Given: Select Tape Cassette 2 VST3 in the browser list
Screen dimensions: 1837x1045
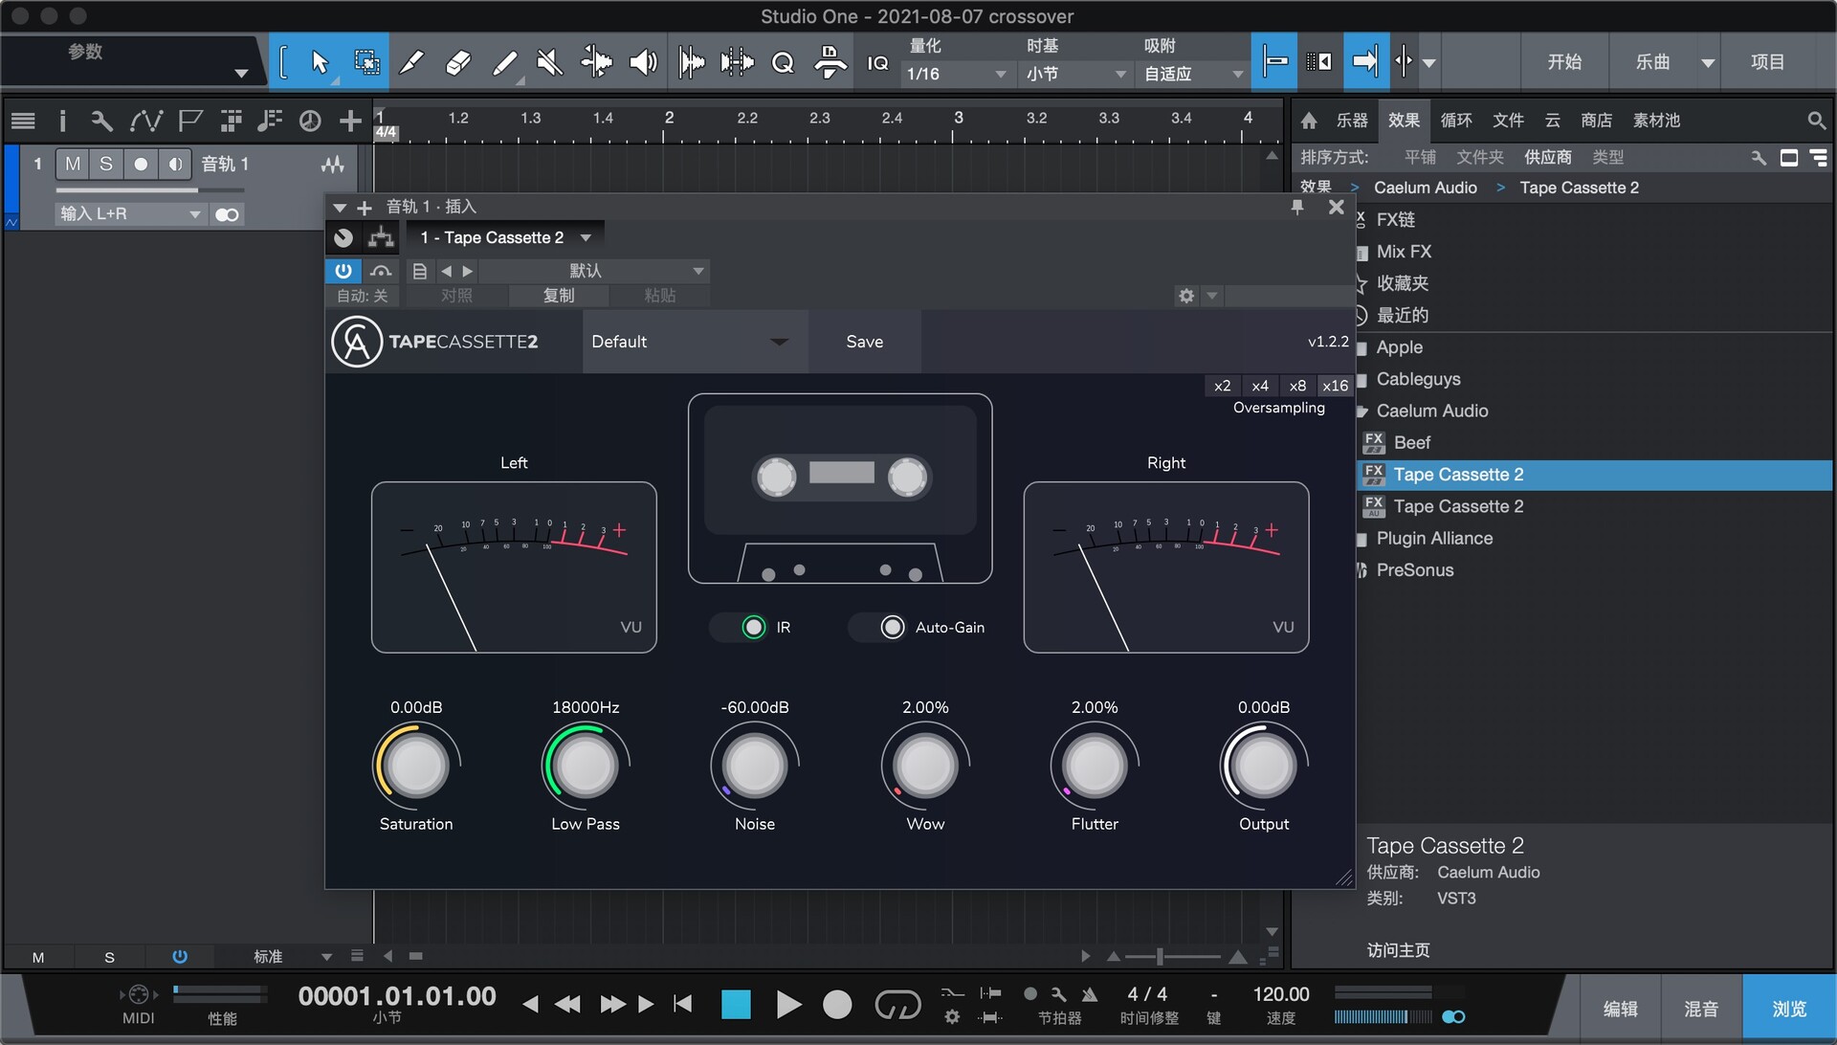Looking at the screenshot, I should (x=1458, y=474).
